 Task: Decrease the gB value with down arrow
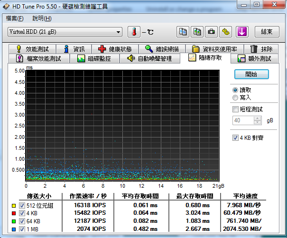pos(258,122)
